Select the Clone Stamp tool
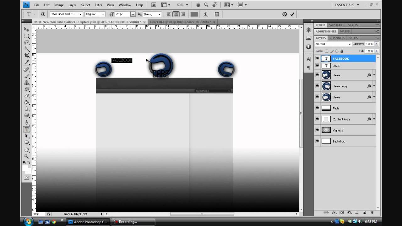 tap(27, 83)
